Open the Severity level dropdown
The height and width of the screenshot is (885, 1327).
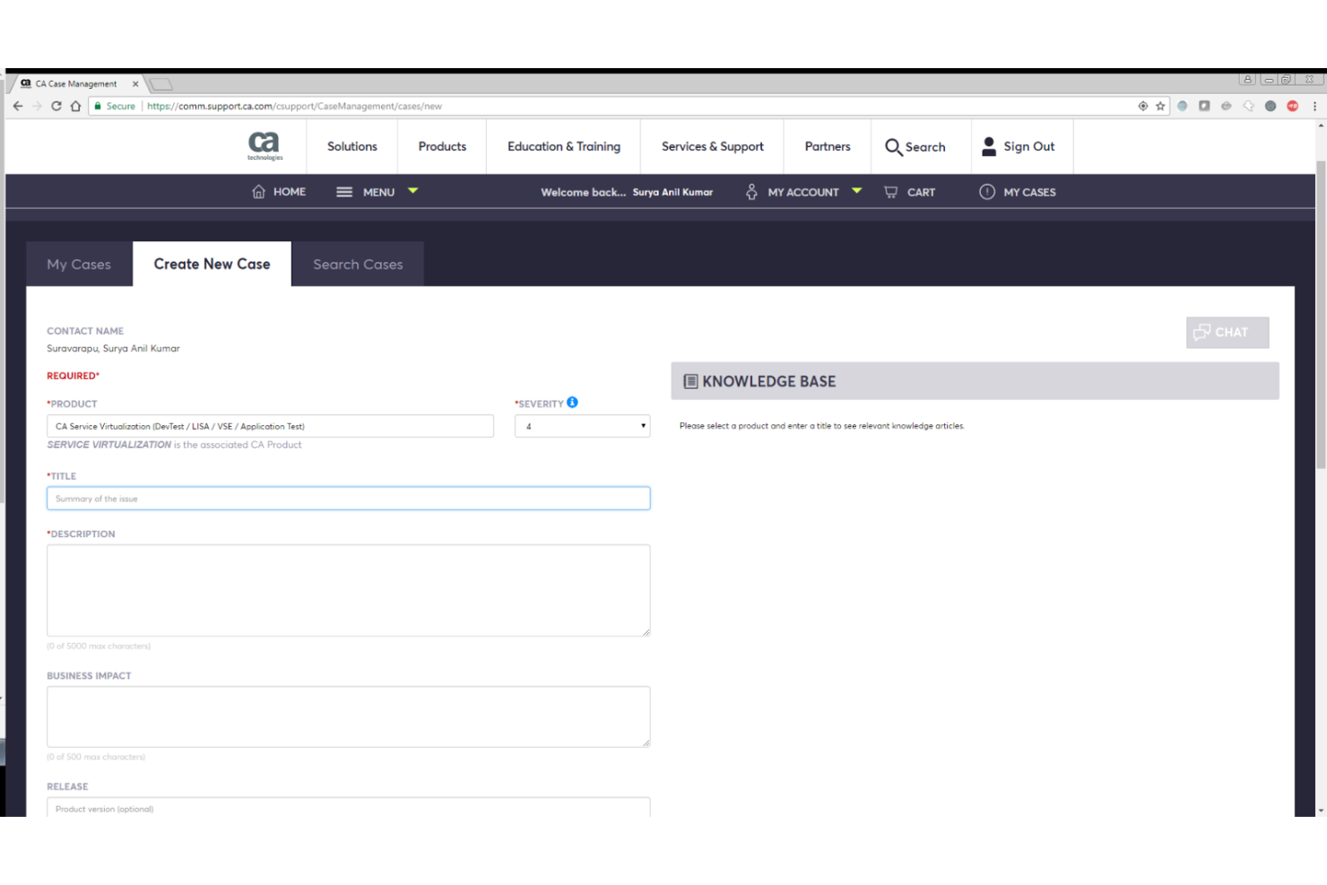(x=582, y=425)
